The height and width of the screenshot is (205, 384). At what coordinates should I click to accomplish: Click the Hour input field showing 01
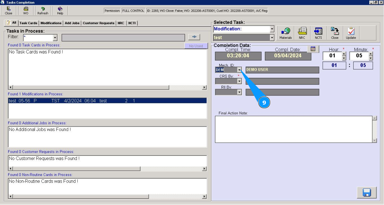(332, 56)
